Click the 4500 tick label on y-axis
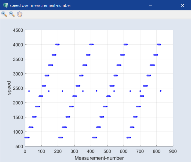Screen dimensions: 191x162 pyautogui.click(x=18, y=30)
